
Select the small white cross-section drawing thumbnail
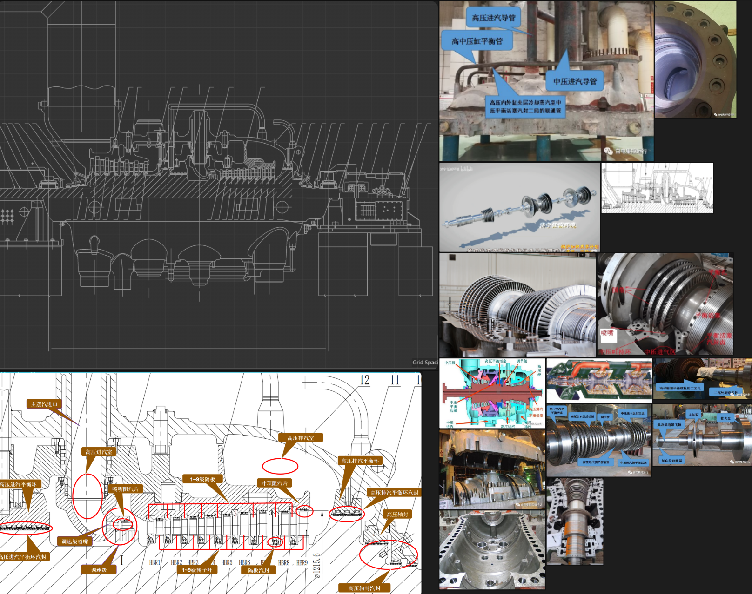(657, 188)
